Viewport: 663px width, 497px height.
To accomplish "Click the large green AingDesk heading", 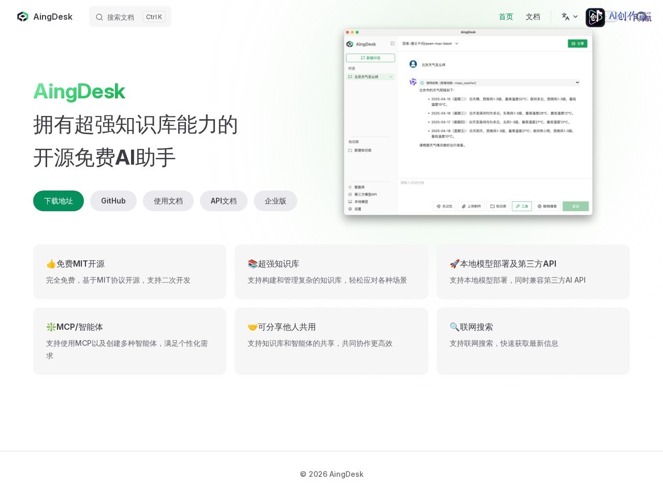I will click(x=79, y=92).
